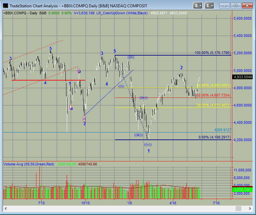Click the 4'16 date axis label
The height and width of the screenshot is (215, 256).
[173, 203]
